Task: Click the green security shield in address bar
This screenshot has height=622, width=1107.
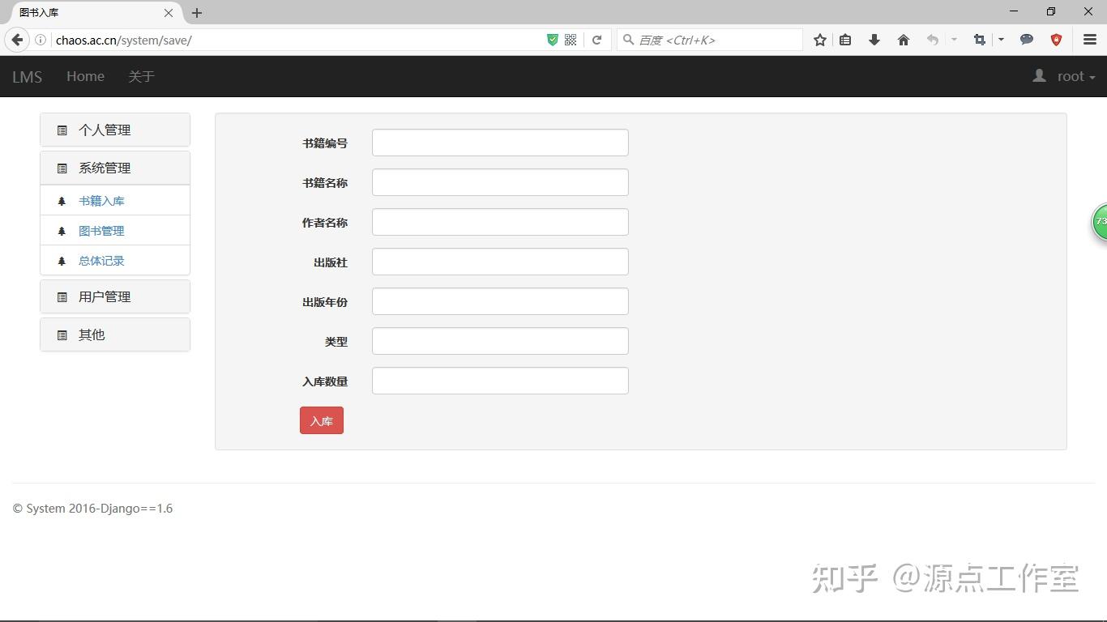Action: pos(553,40)
